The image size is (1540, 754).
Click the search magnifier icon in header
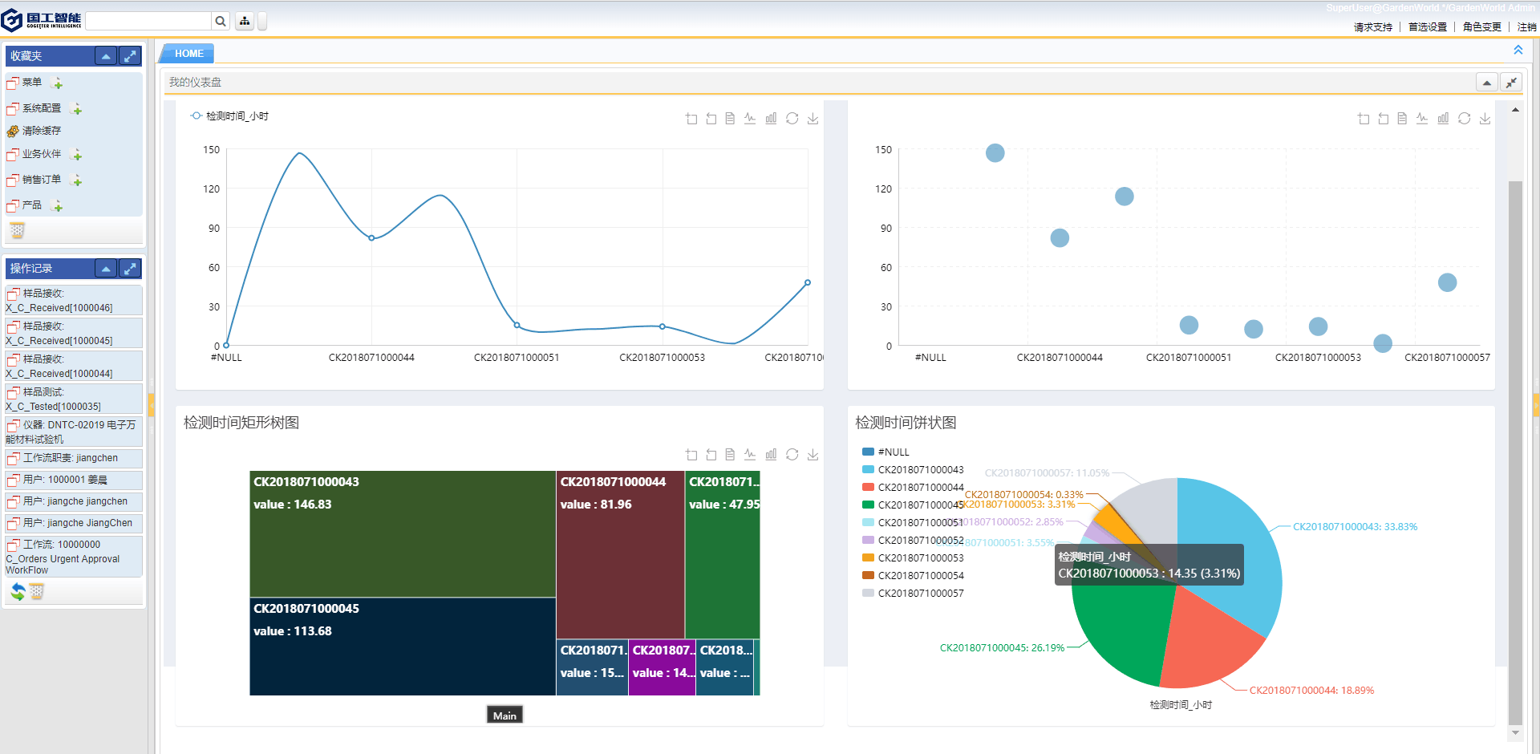pyautogui.click(x=221, y=21)
